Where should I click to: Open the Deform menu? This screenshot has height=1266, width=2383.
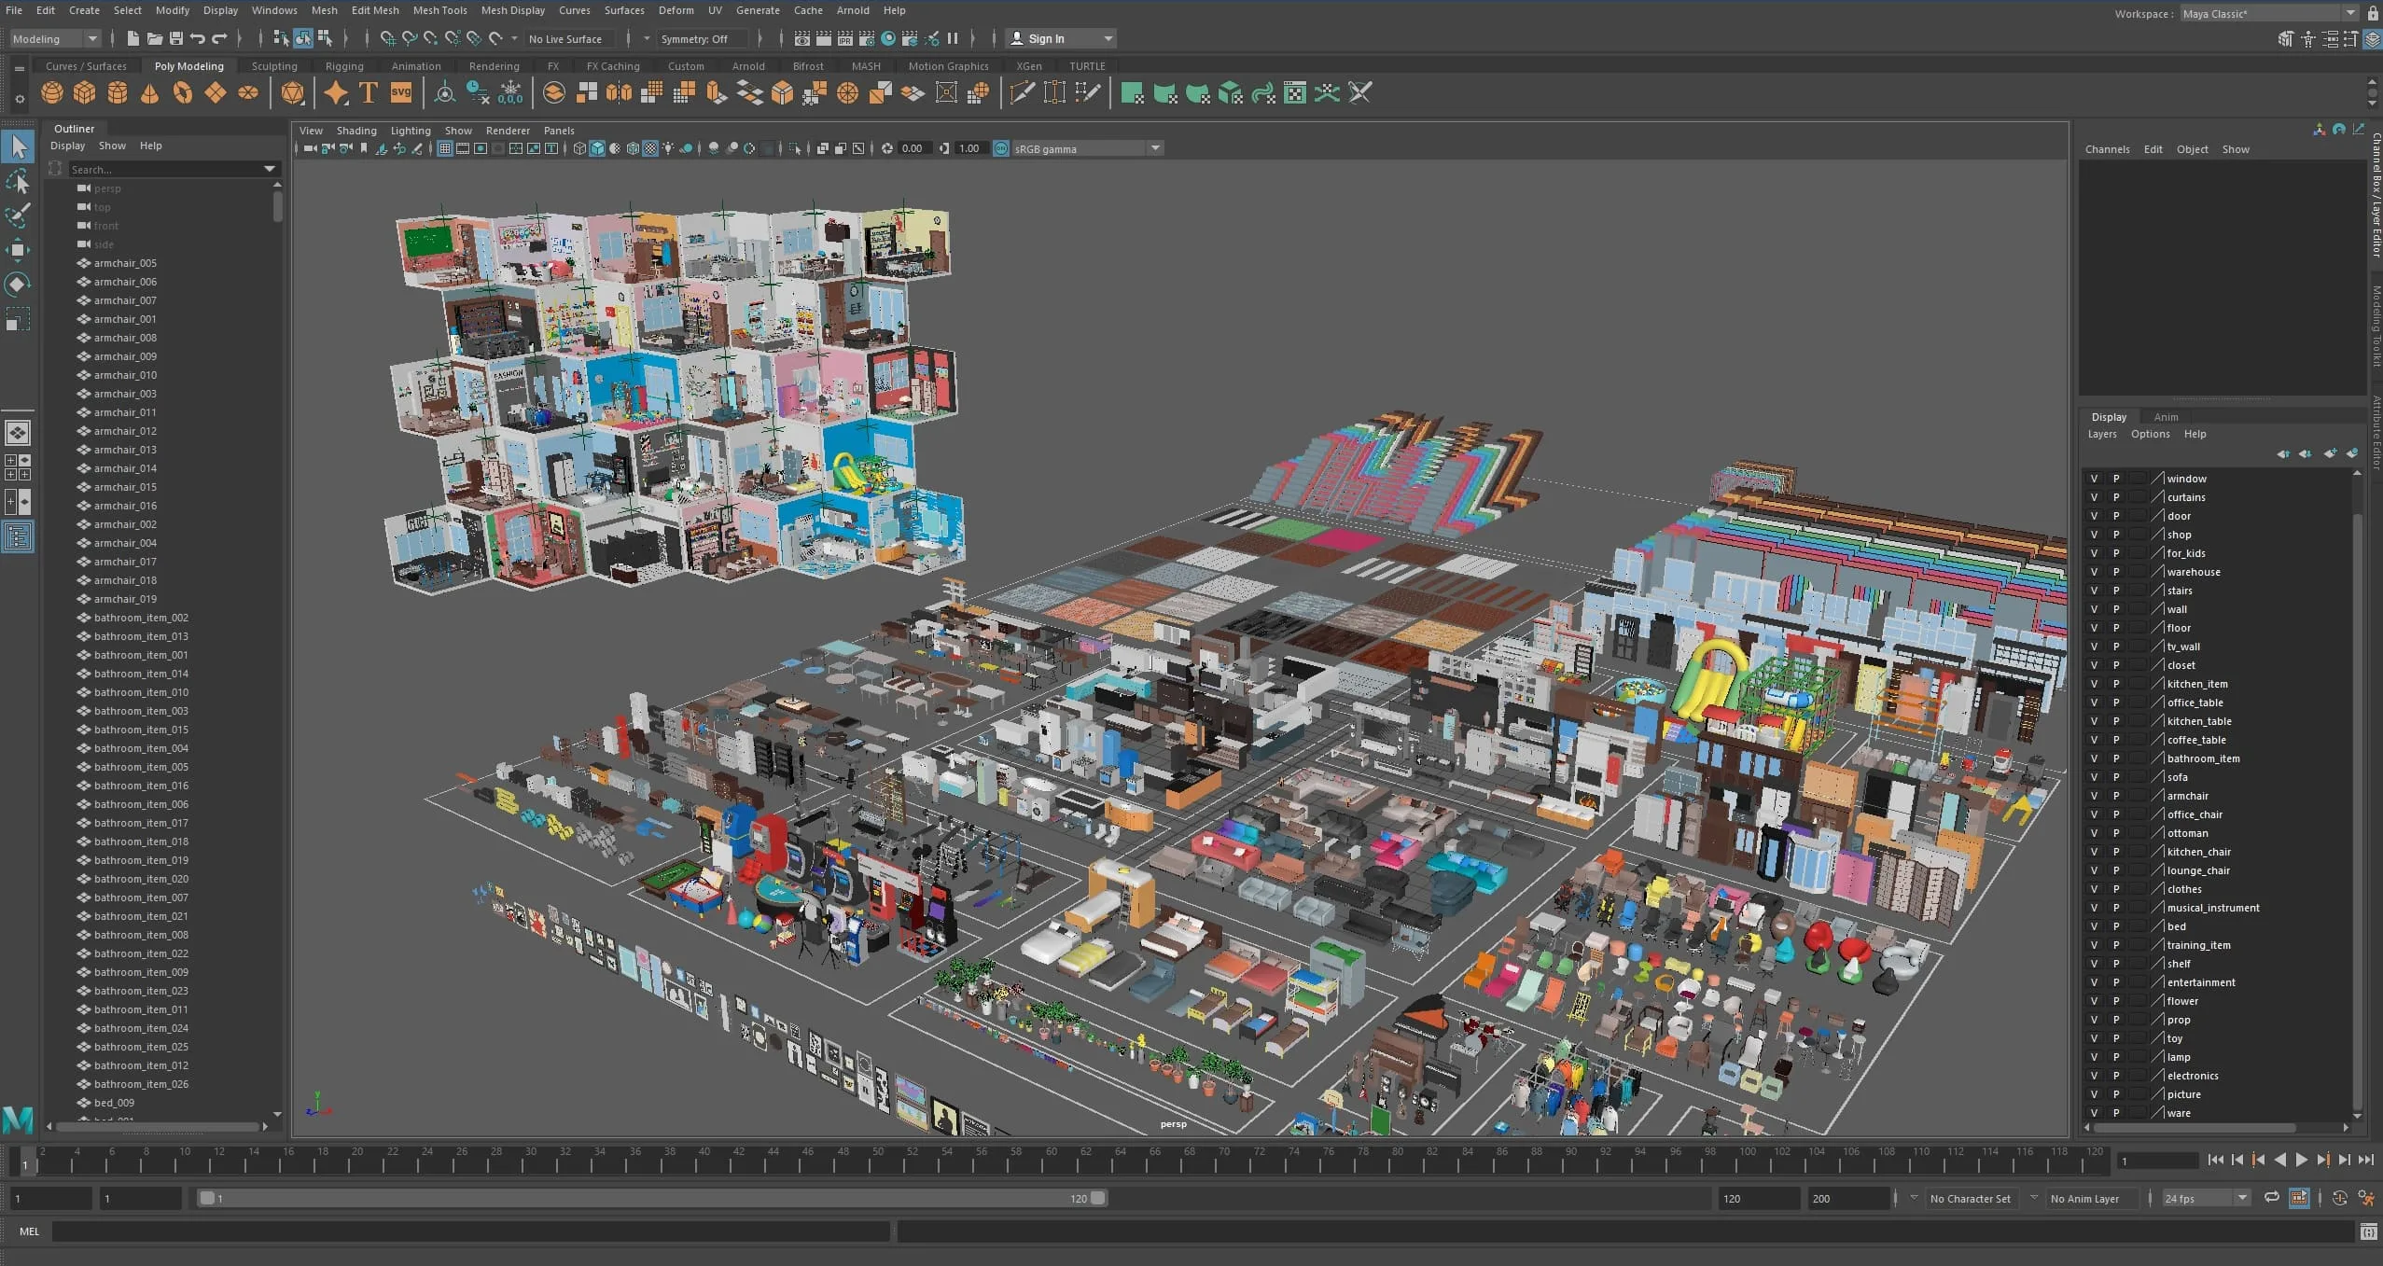click(x=676, y=10)
